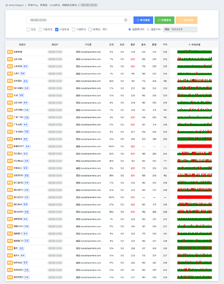Tick the 中国电信 checkbox
The width and height of the screenshot is (224, 284).
click(40, 30)
